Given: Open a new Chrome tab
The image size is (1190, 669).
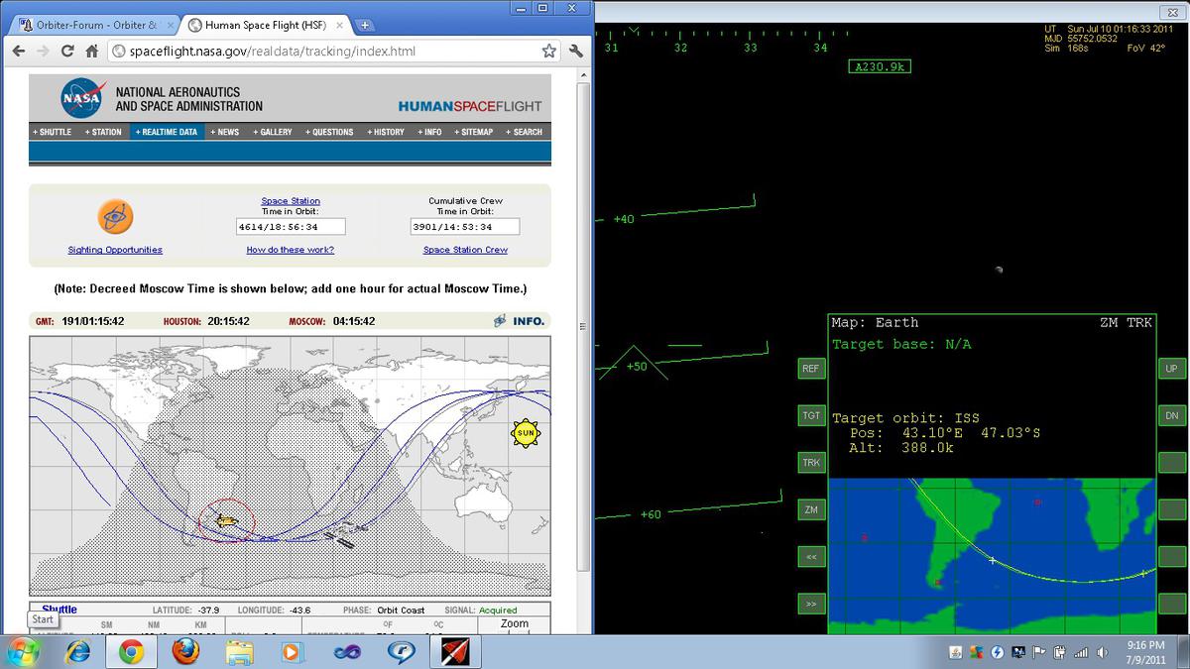Looking at the screenshot, I should 365,25.
